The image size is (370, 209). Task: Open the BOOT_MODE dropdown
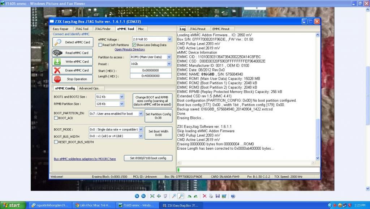coord(141,129)
